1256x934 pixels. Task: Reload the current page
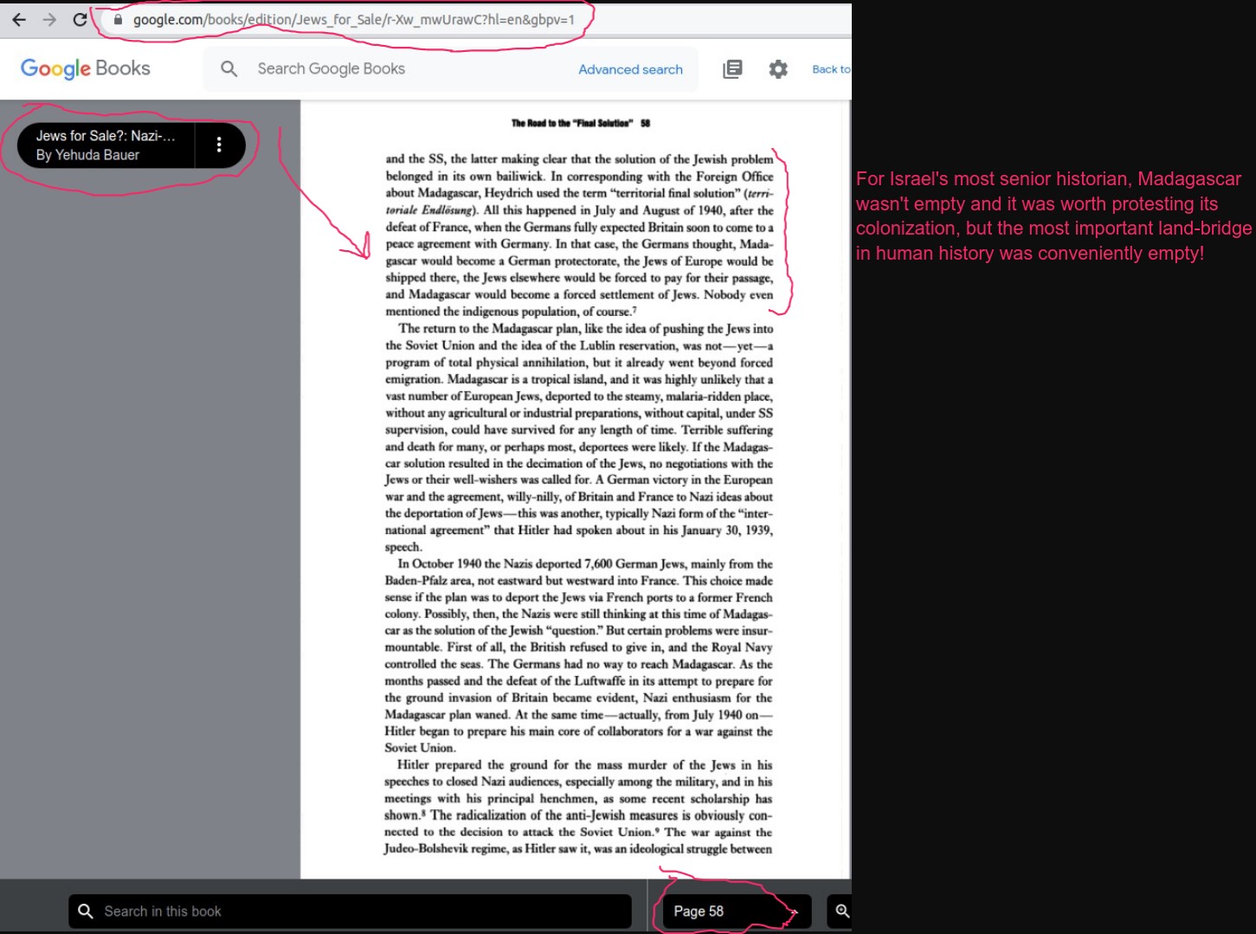(x=80, y=19)
